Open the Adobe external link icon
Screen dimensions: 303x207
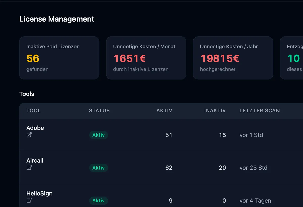tap(29, 135)
